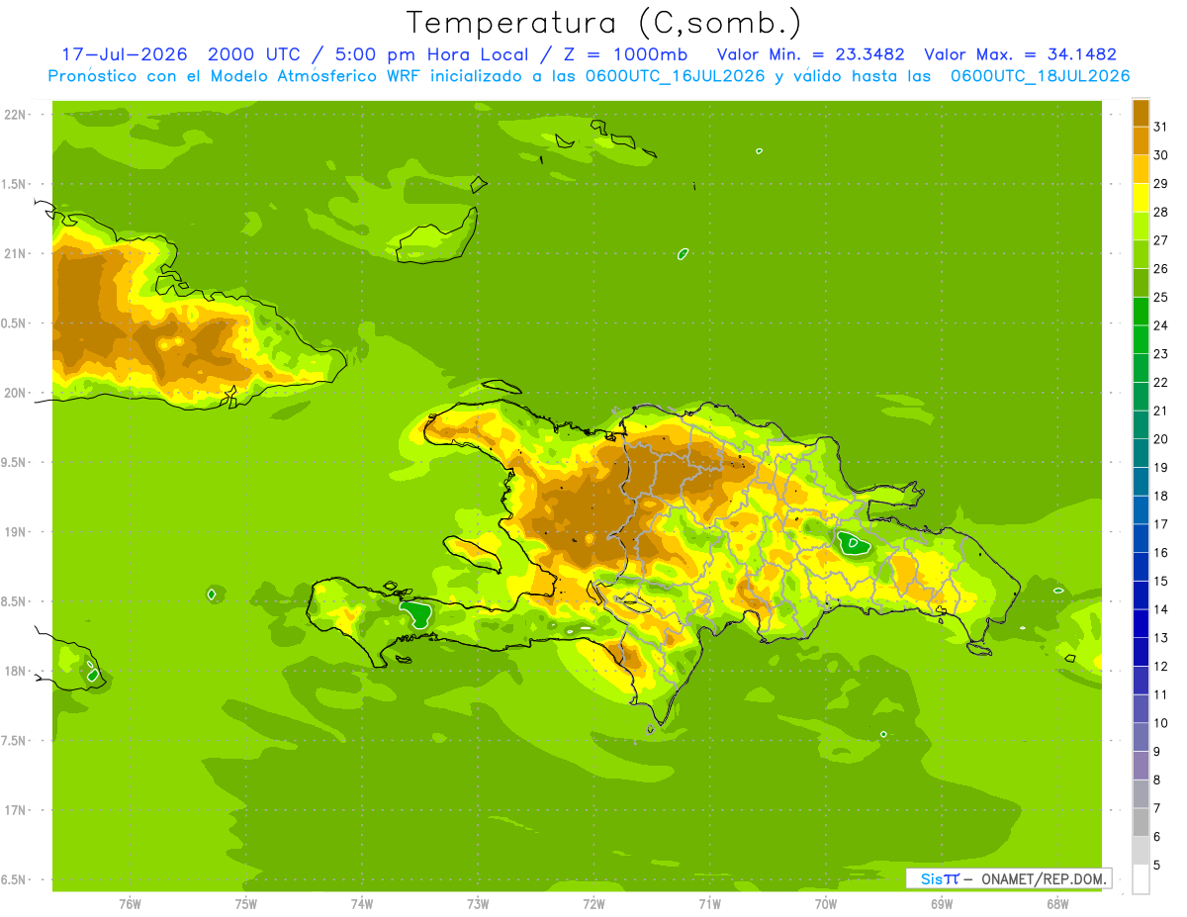Image resolution: width=1187 pixels, height=917 pixels.
Task: Click the gray swatch between 6 and 7
Action: point(1141,822)
